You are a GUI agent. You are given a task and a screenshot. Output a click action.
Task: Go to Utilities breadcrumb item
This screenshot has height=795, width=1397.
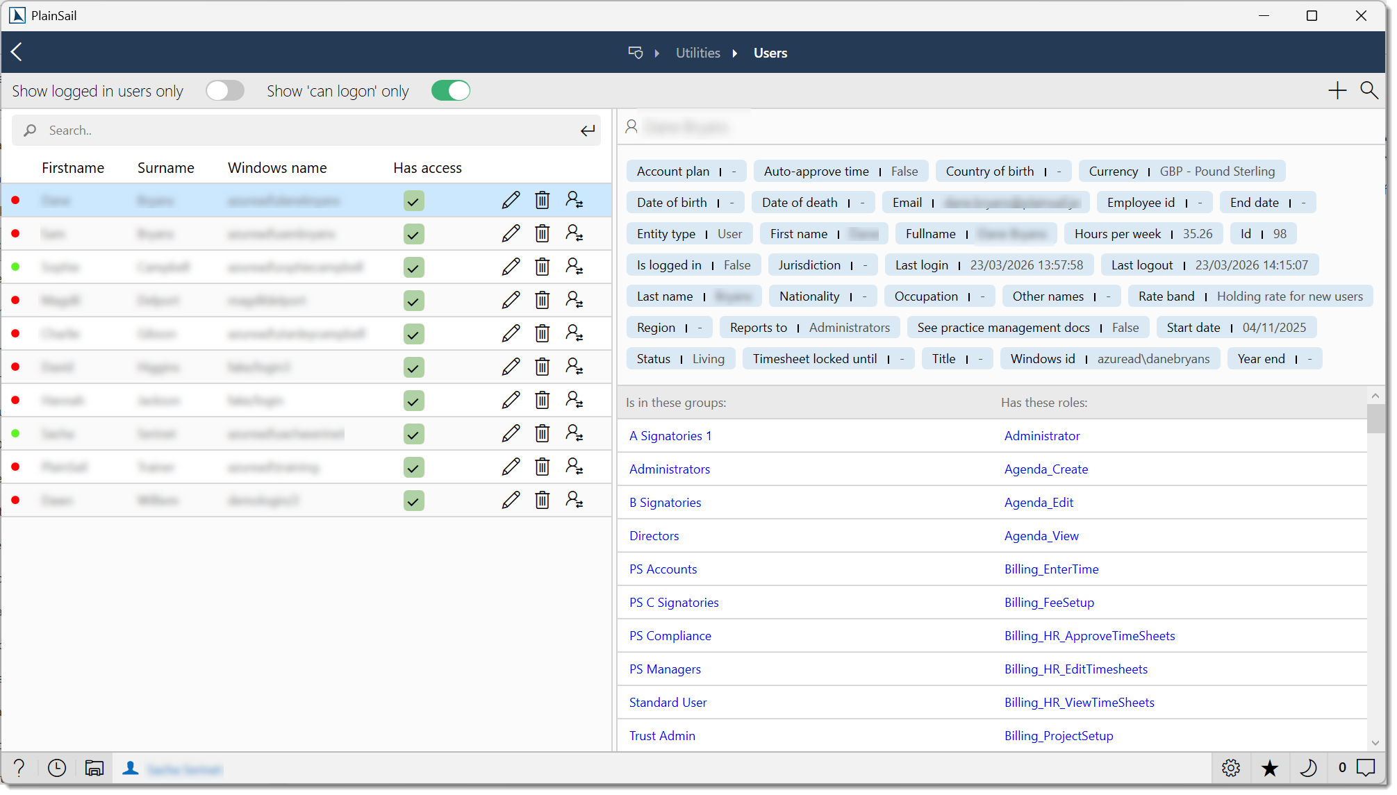697,53
